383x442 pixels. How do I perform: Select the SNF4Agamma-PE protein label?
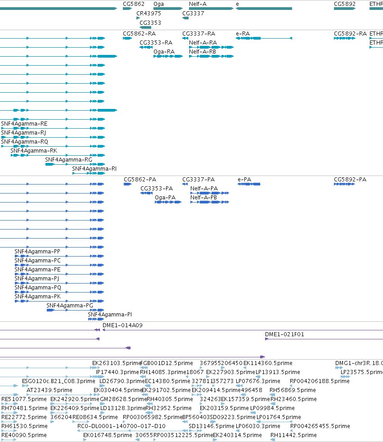[37, 270]
